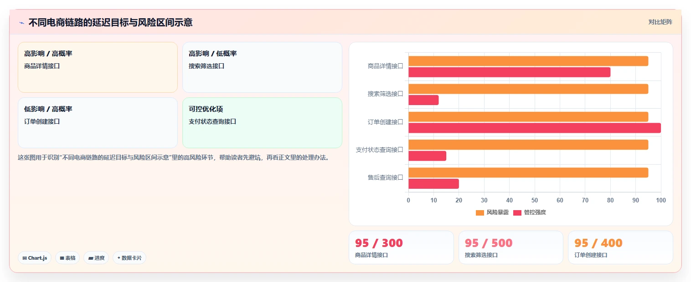Open the 95 / 500 stat card
Viewport: 691px width, 282px height.
pyautogui.click(x=511, y=247)
